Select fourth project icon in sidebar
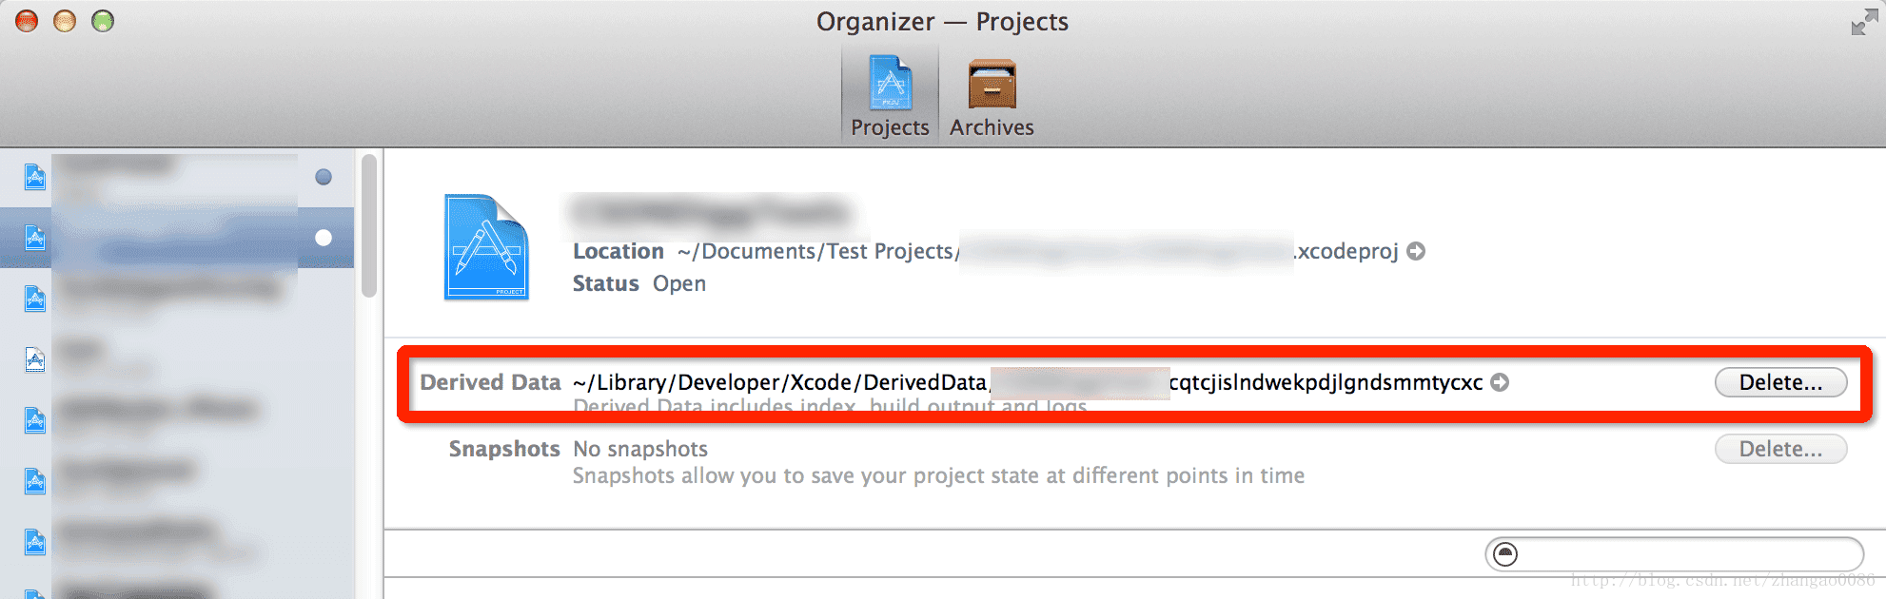 click(35, 359)
